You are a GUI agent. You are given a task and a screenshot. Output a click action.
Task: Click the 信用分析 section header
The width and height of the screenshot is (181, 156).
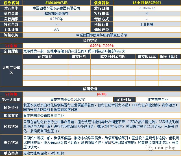pyautogui.click(x=90, y=89)
